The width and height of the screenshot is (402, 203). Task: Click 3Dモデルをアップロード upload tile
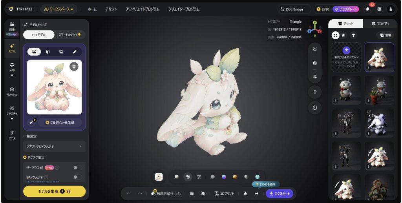pyautogui.click(x=346, y=57)
